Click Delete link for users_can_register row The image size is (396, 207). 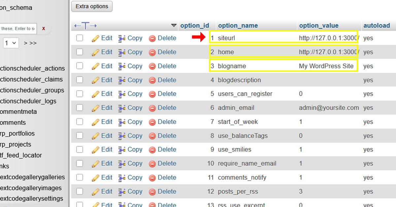coord(167,94)
